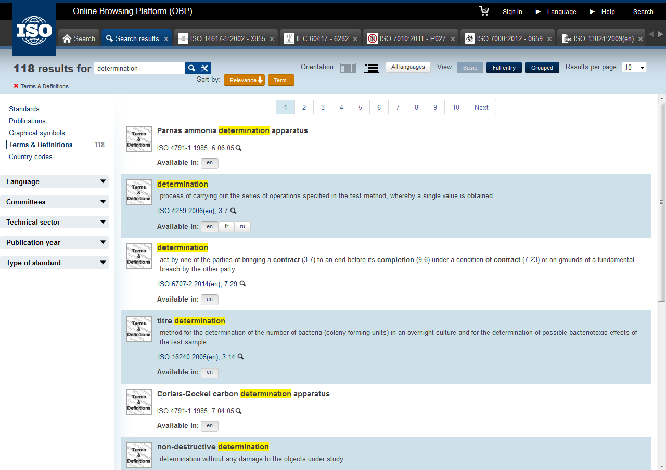The image size is (666, 470).
Task: Open ISO 6707-2:2014(en), 7.29 reference link
Action: 198,284
